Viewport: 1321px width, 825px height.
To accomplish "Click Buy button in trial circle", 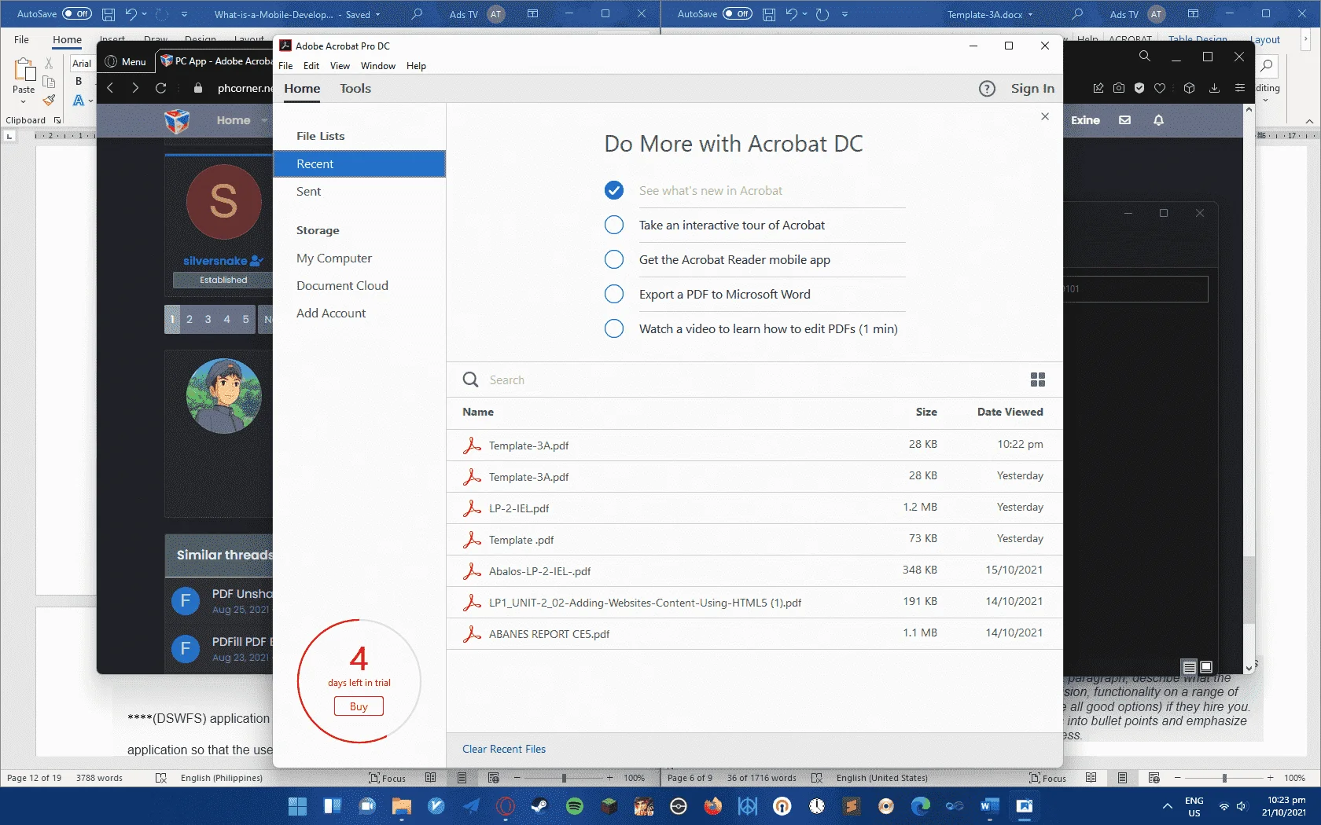I will pos(359,706).
